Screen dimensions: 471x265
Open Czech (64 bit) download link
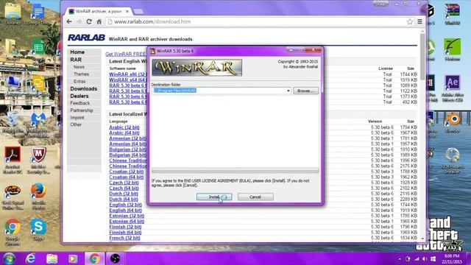click(x=124, y=188)
